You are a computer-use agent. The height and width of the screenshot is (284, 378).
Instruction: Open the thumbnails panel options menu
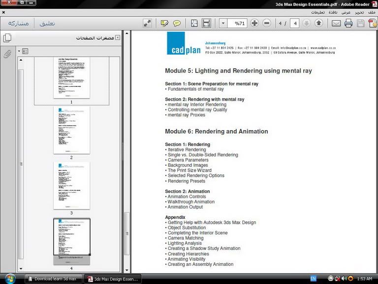(x=24, y=51)
